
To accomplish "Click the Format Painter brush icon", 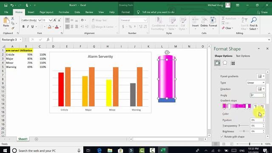I will coord(13,28).
